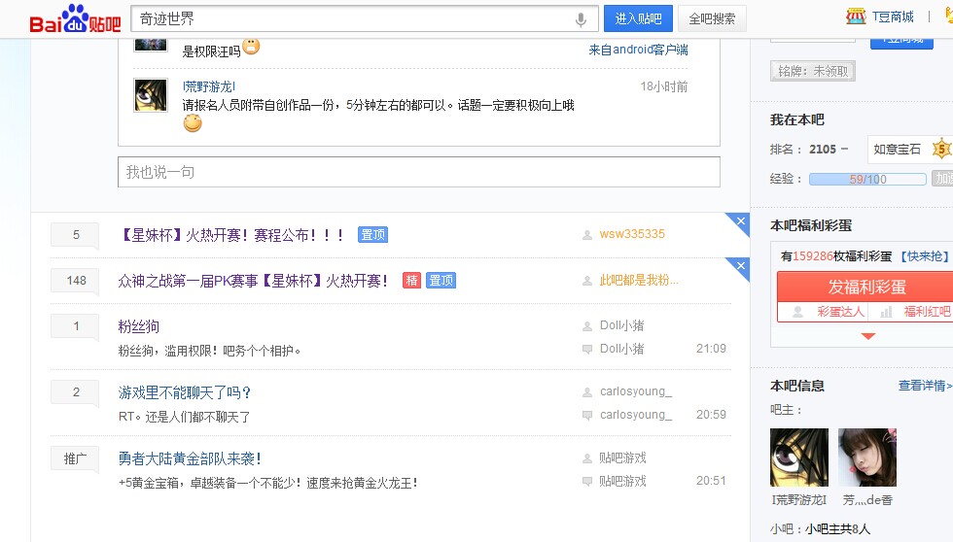
Task: Click the 铭牌：未领取 button
Action: click(813, 71)
